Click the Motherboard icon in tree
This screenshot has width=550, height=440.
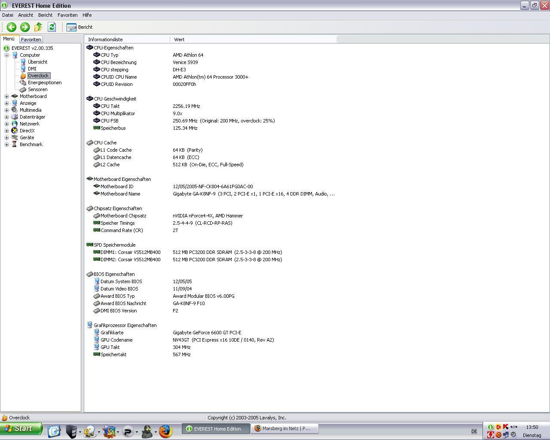tap(15, 96)
